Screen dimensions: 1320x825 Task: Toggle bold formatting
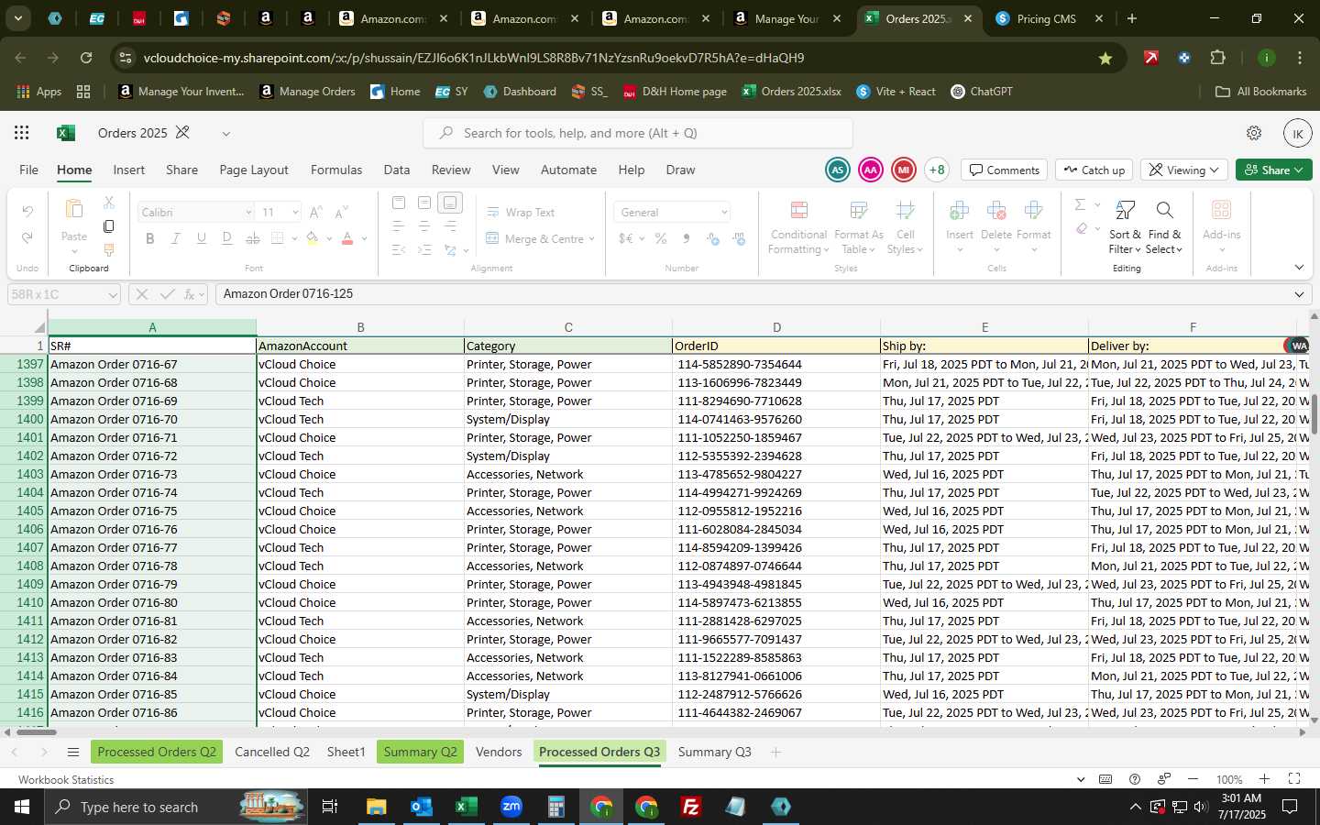(150, 238)
